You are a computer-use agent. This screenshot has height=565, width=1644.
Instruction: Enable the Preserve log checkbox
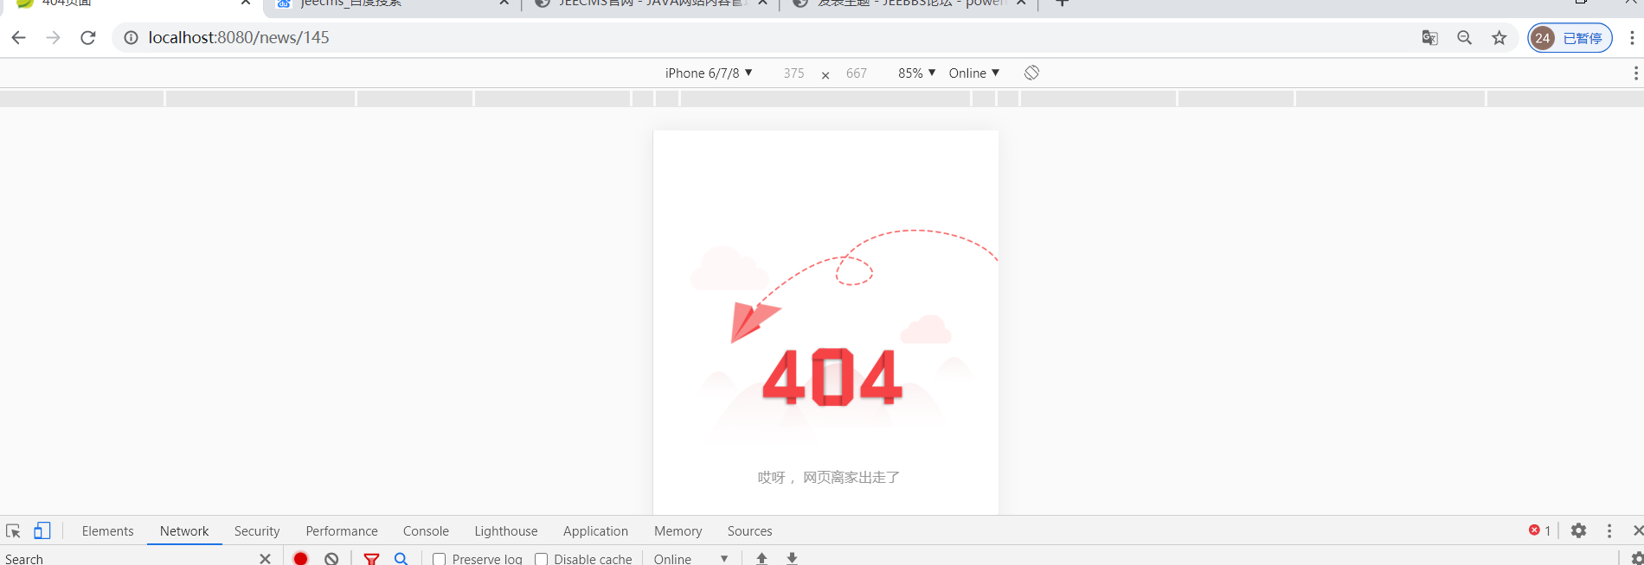pyautogui.click(x=440, y=559)
